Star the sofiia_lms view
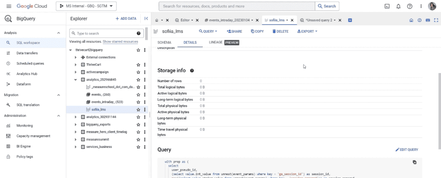 tap(138, 109)
